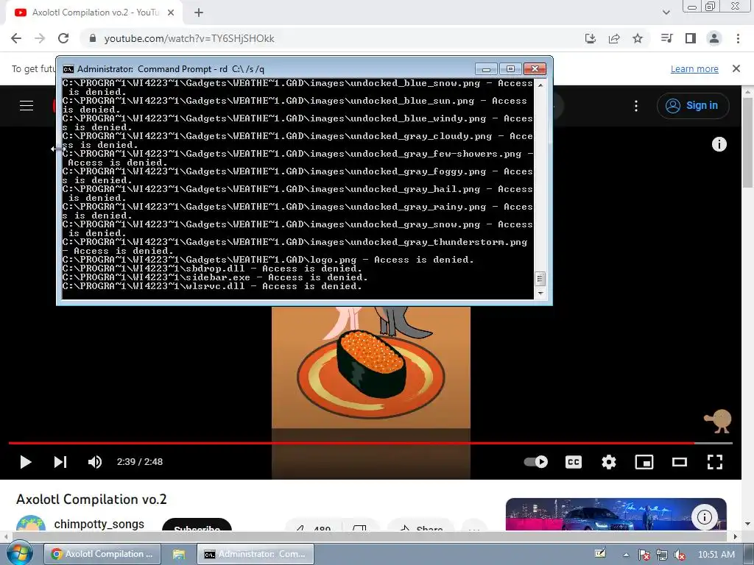Image resolution: width=754 pixels, height=565 pixels.
Task: Close the Axolotl Compilation tab
Action: (x=171, y=13)
